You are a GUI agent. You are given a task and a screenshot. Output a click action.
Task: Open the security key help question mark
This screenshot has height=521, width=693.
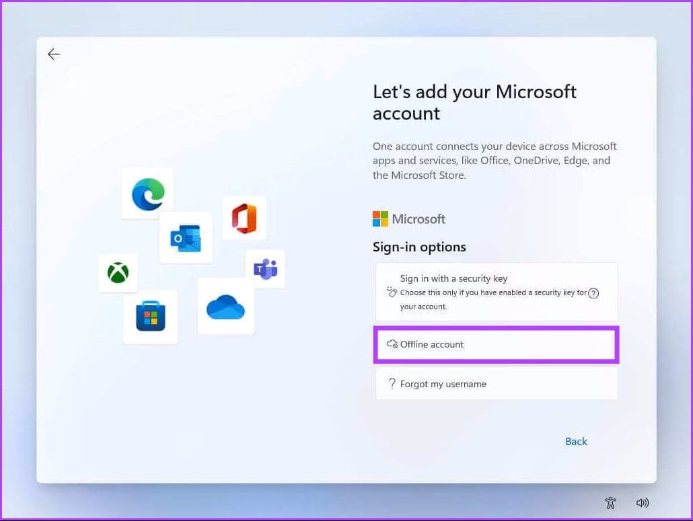(593, 293)
